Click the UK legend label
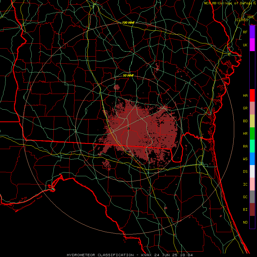Screen dimensions: 257x257 [245, 45]
